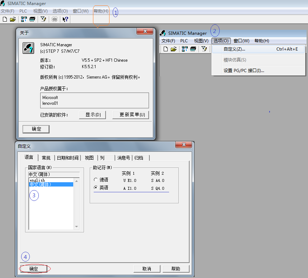Click 选项(O) menu in second SIMATIC window
Screen dimensions: 308x278
221,41
